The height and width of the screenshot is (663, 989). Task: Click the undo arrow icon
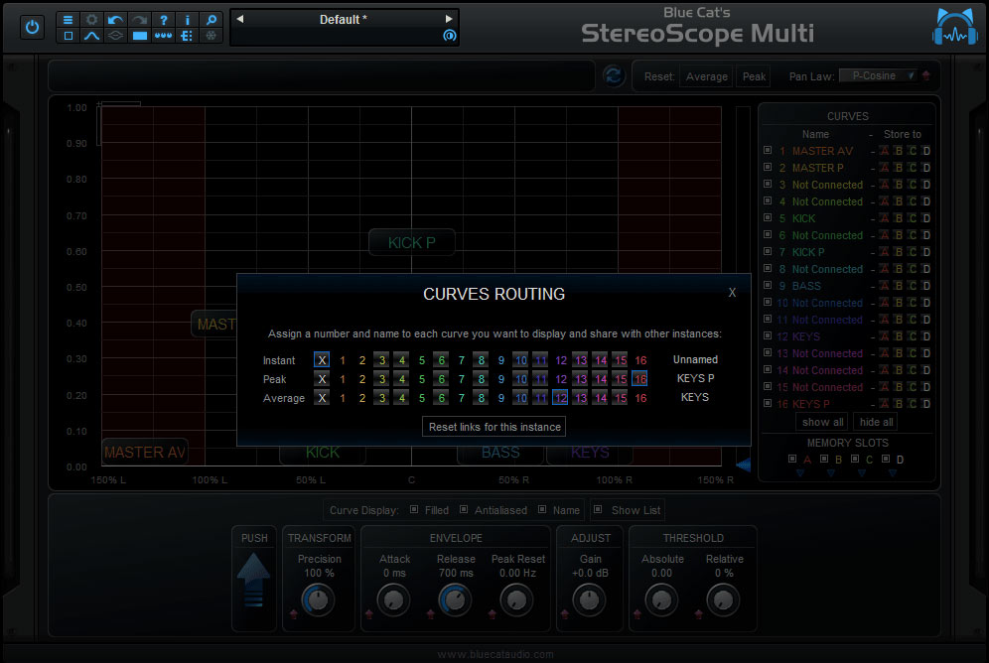click(x=116, y=19)
